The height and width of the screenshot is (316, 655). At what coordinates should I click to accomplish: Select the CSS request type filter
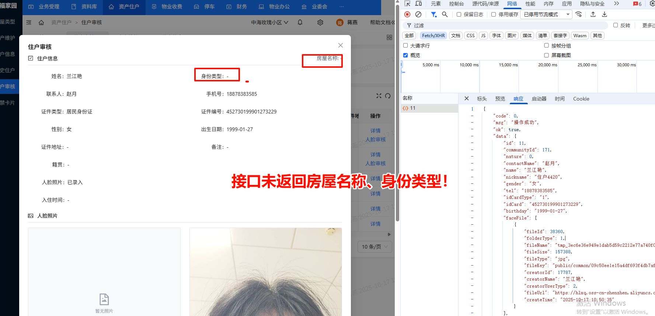[x=471, y=36]
